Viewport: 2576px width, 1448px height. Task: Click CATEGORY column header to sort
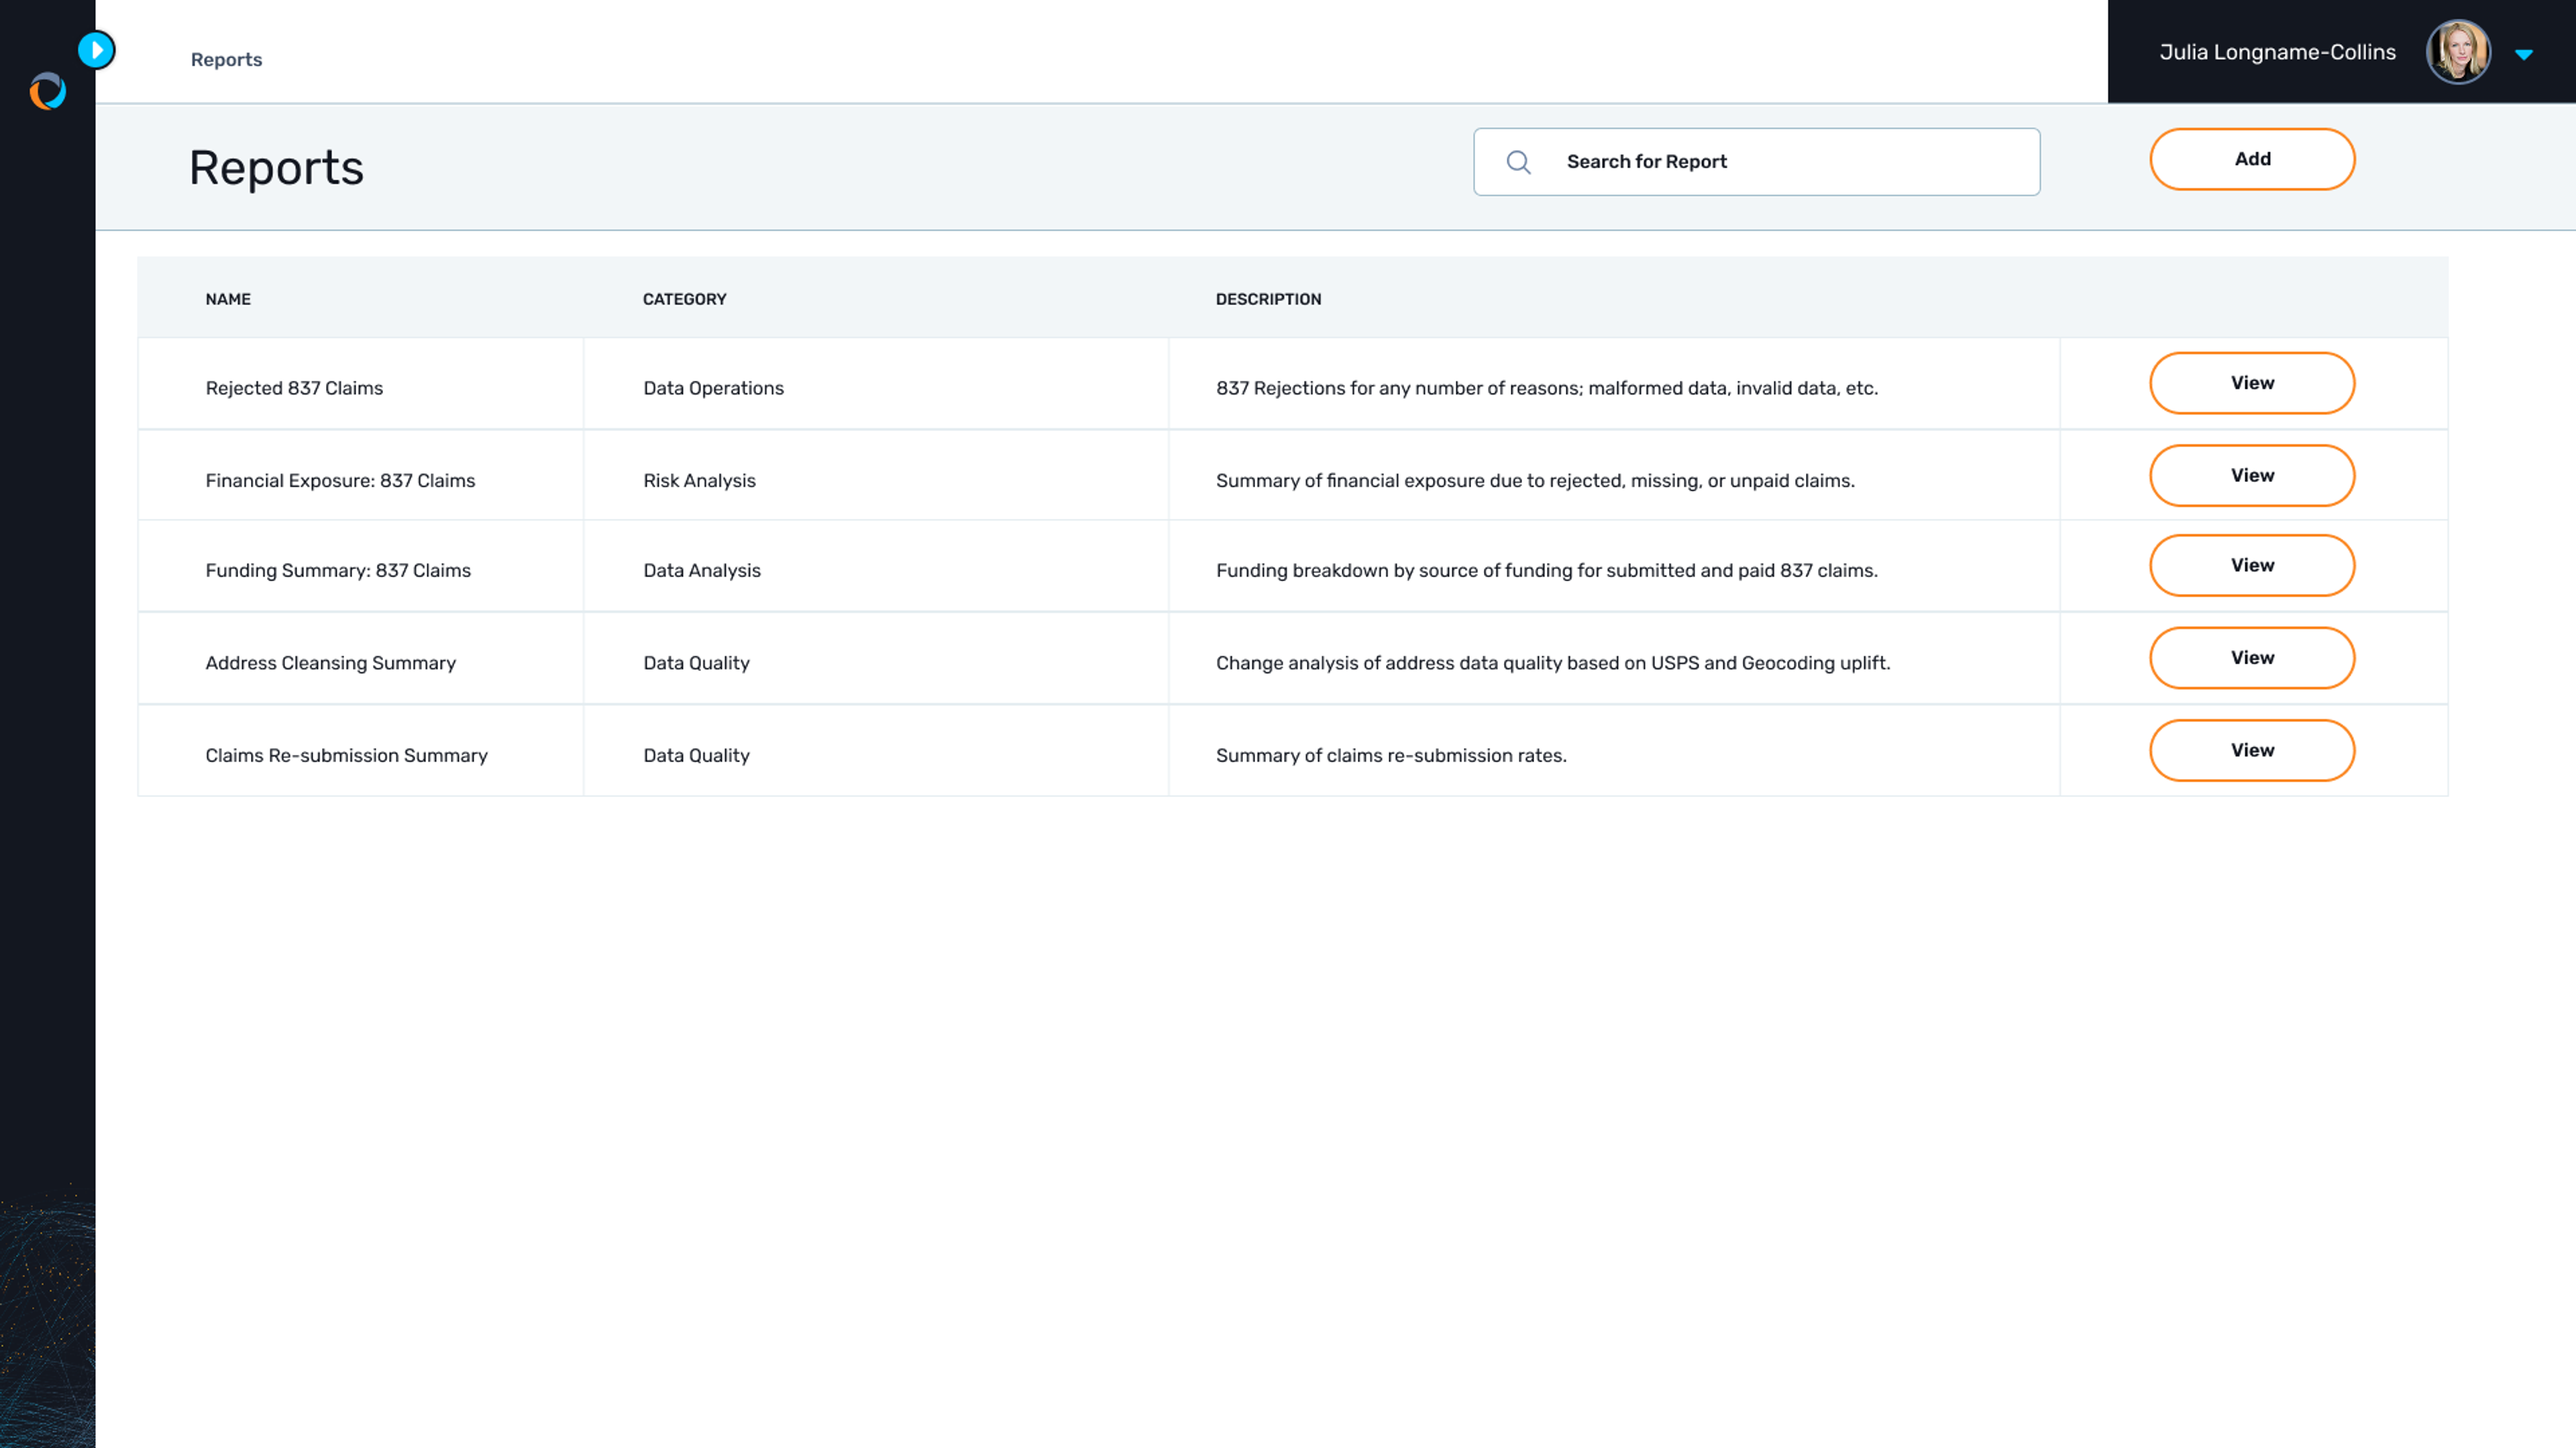(685, 297)
